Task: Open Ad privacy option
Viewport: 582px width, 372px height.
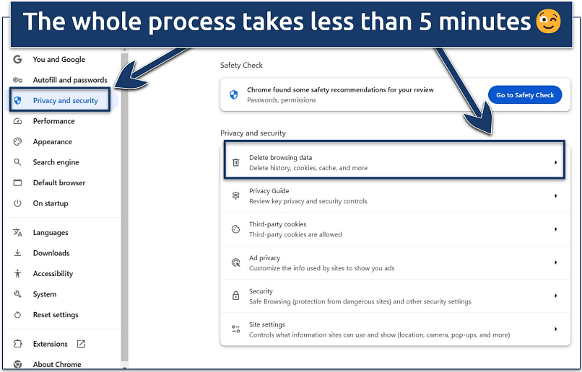Action: tap(395, 262)
